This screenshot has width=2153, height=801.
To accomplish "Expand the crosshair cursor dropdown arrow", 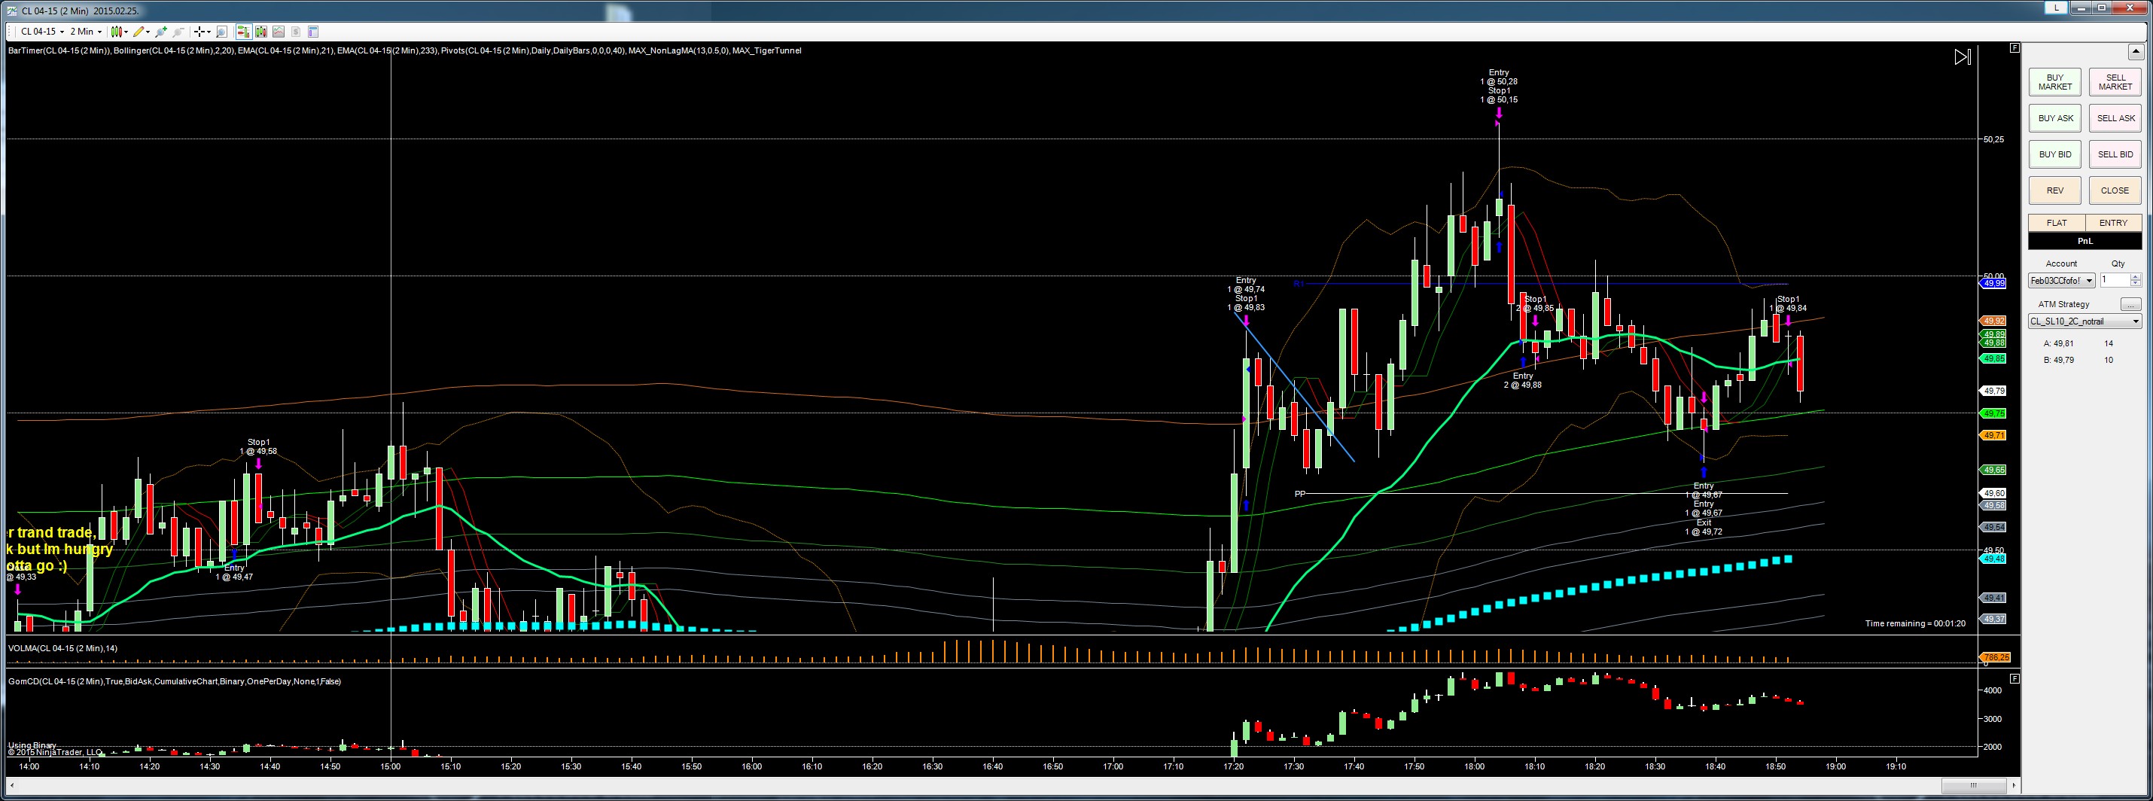I will pyautogui.click(x=209, y=32).
